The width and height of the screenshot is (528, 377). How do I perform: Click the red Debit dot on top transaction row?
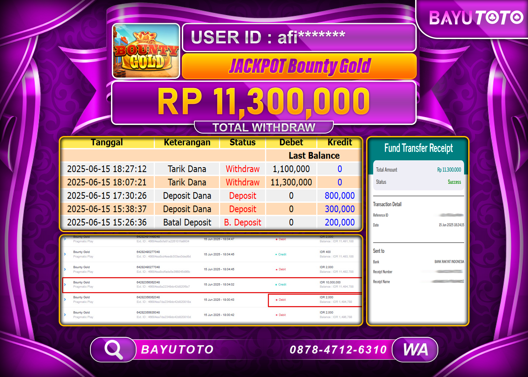point(277,239)
